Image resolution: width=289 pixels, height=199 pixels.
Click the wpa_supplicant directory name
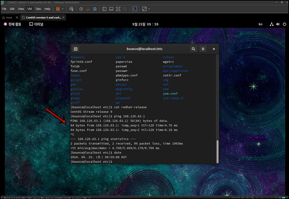click(176, 71)
